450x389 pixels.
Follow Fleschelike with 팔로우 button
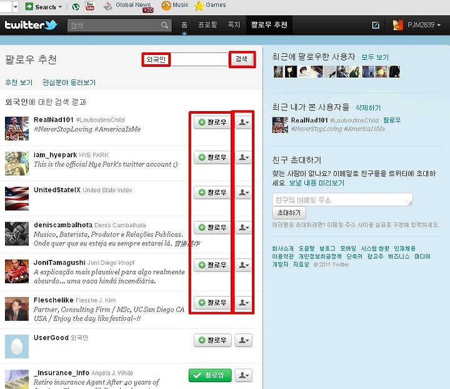point(212,303)
